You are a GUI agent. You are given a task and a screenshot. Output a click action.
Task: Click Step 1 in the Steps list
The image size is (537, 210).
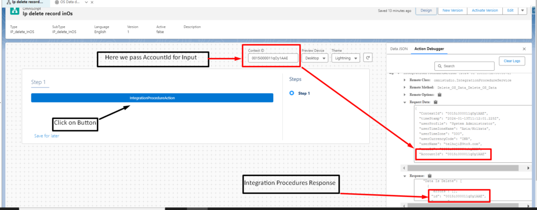(x=304, y=93)
